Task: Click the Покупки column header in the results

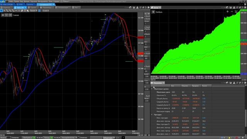Action: [x=186, y=86]
